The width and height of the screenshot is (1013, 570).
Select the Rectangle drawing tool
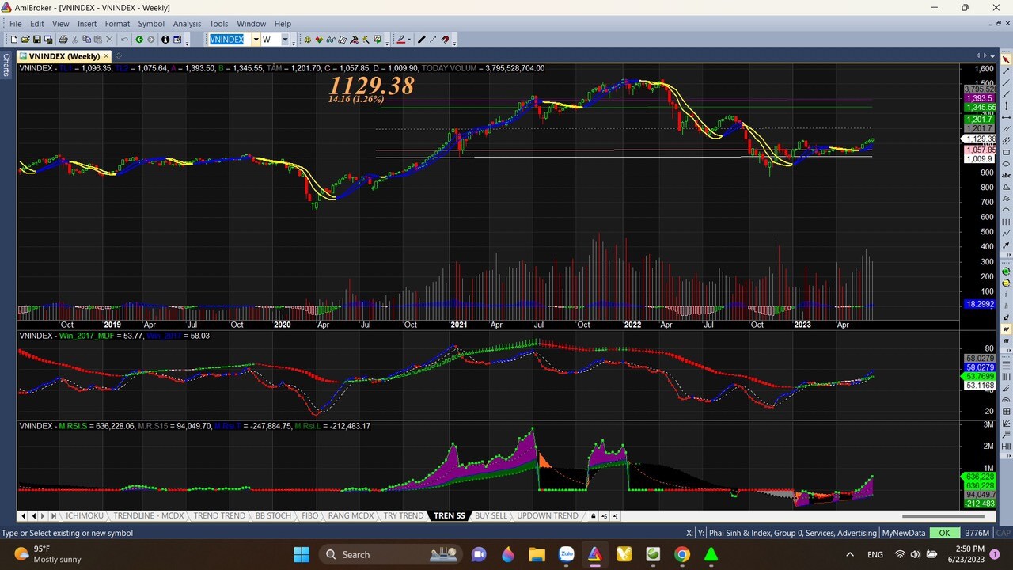pyautogui.click(x=1006, y=152)
